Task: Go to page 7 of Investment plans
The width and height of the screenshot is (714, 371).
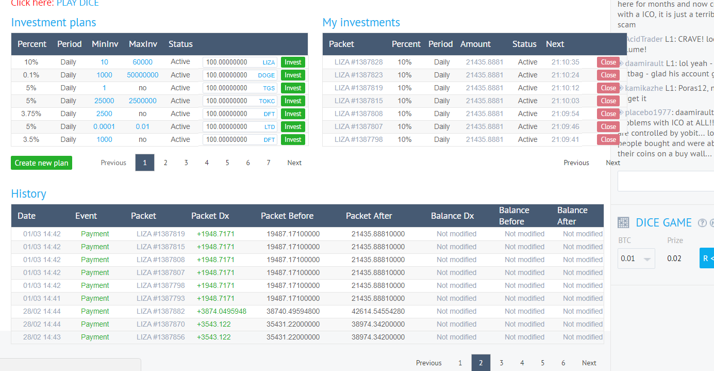Action: [x=269, y=163]
